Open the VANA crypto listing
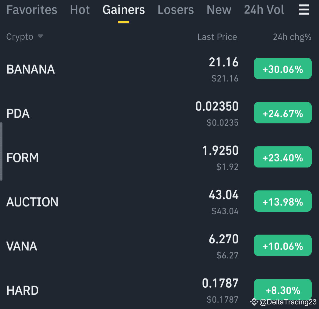The image size is (319, 309). click(x=159, y=246)
